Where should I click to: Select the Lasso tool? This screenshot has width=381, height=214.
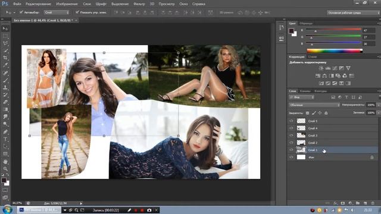5,43
